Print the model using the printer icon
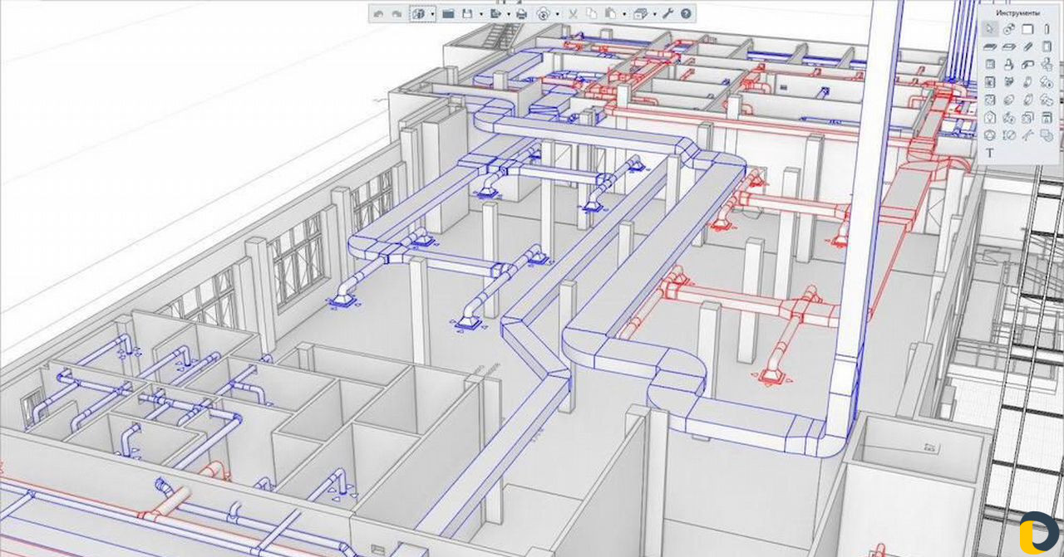Image resolution: width=1064 pixels, height=557 pixels. (x=521, y=14)
